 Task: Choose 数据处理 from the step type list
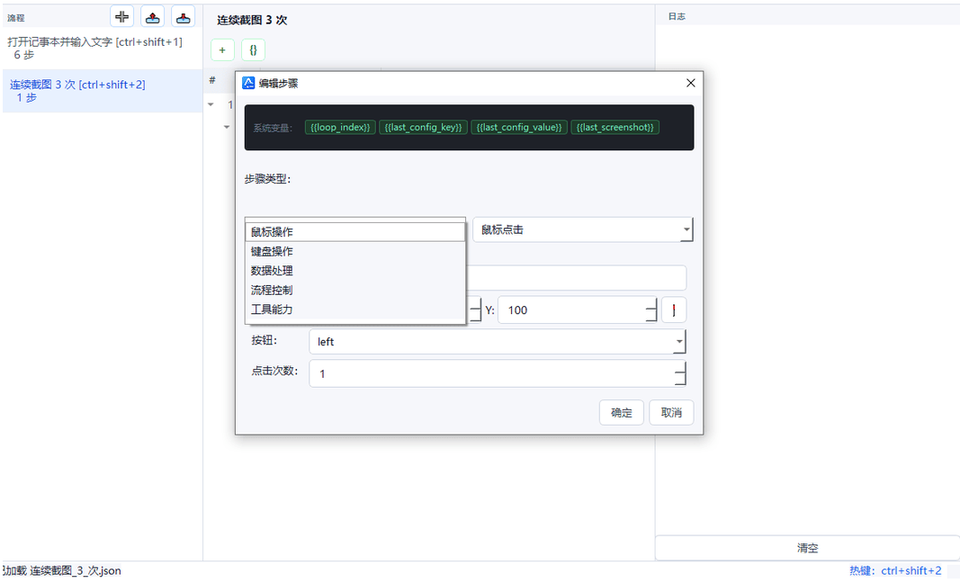355,271
